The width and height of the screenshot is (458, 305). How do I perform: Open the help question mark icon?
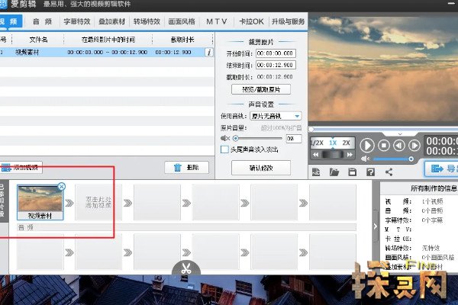tap(369, 172)
